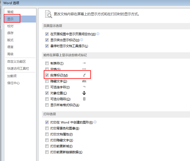Click the optional hyphen symbol icon
Image resolution: width=190 pixels, height=161 pixels.
84,87
